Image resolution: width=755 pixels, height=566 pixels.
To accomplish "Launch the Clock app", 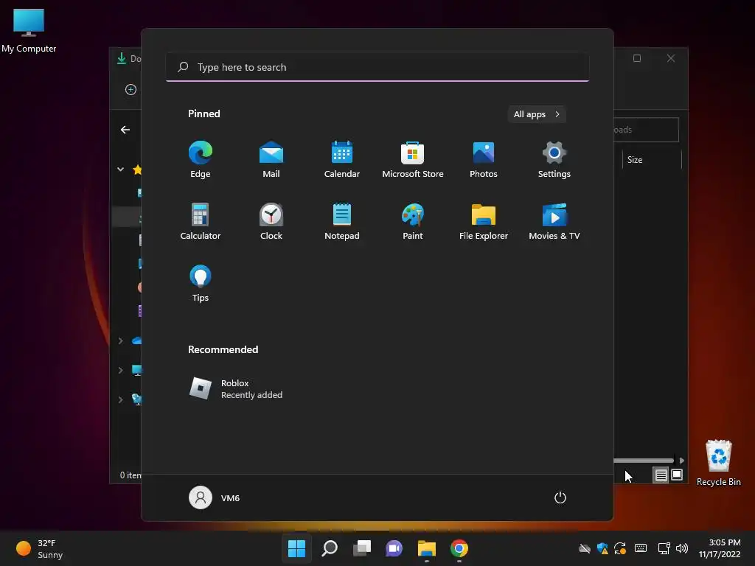I will tap(271, 221).
